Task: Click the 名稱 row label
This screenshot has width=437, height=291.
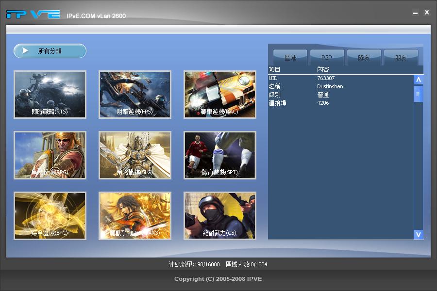Action: click(274, 86)
